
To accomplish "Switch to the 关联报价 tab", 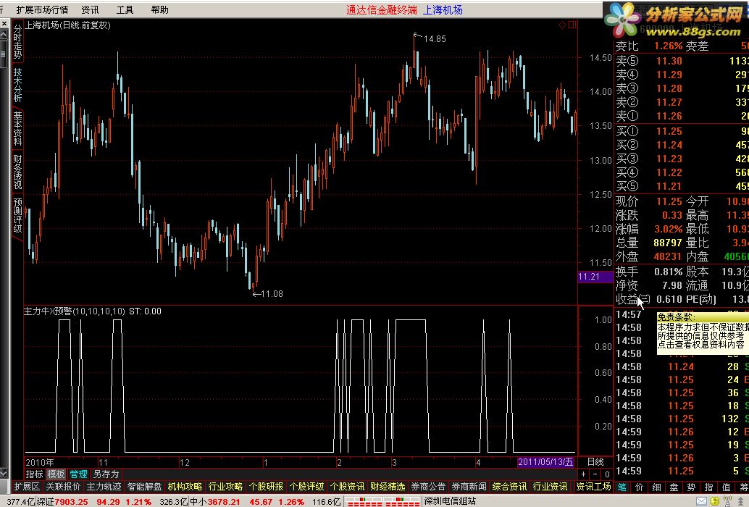I will click(x=63, y=487).
